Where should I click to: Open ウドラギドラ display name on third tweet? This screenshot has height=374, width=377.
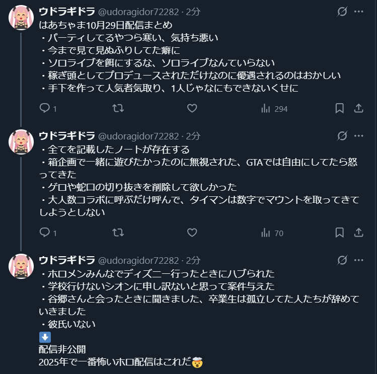tap(66, 260)
